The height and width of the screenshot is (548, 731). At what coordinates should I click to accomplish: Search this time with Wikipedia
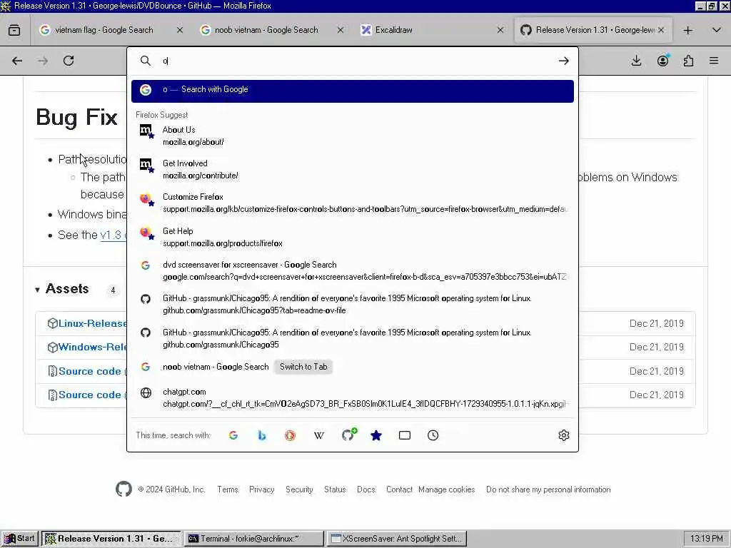pyautogui.click(x=319, y=435)
